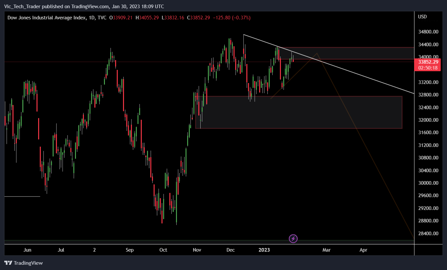Click the USD currency label
This screenshot has width=447, height=270.
[x=422, y=17]
